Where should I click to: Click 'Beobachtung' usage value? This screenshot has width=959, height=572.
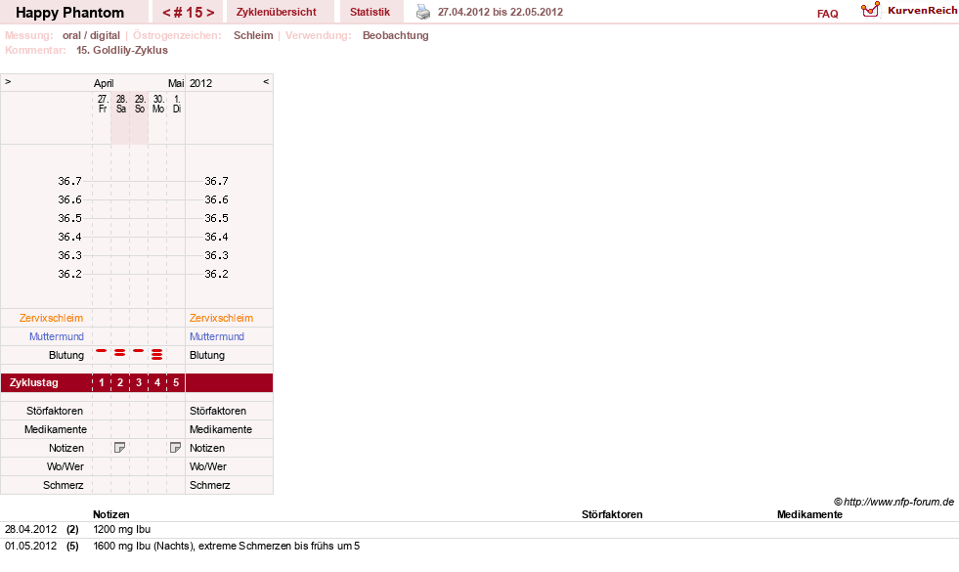pos(396,35)
